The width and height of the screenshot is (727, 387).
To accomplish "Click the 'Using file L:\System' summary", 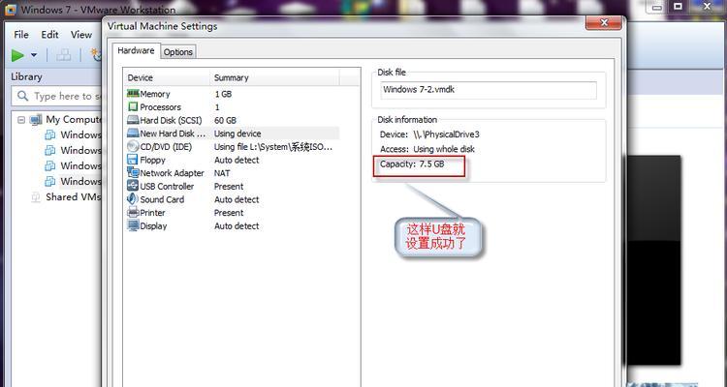I will click(x=273, y=147).
